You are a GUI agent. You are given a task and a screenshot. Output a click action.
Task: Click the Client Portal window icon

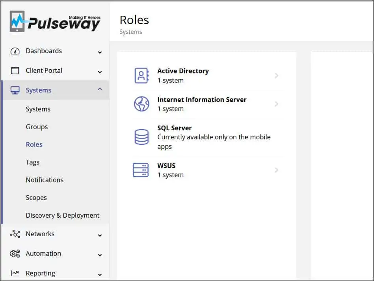tap(15, 70)
